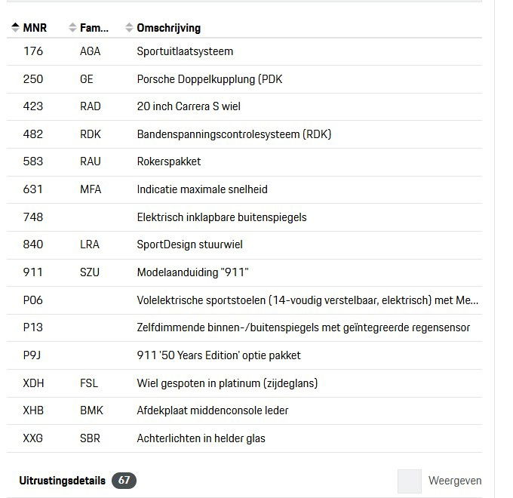This screenshot has height=498, width=513.
Task: Click Indicatie maximale snelheid row
Action: coord(202,189)
